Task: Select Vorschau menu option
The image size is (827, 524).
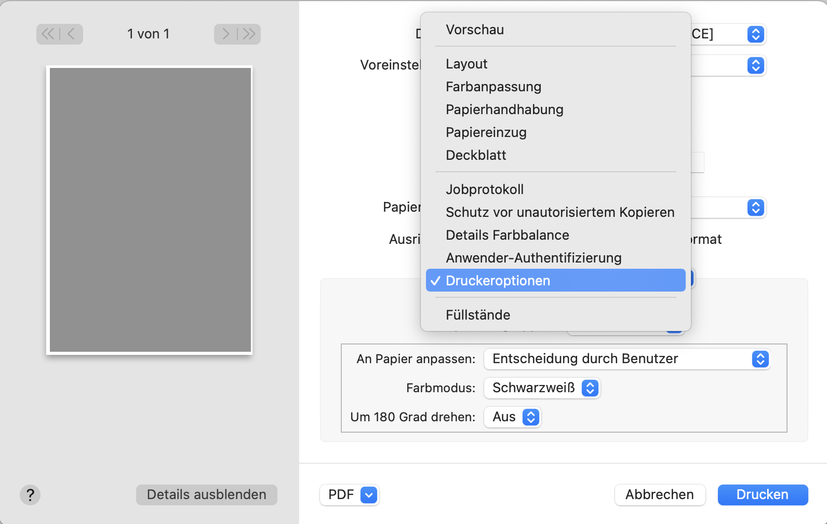Action: pyautogui.click(x=475, y=30)
